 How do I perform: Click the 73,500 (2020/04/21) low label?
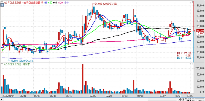tap(22, 61)
